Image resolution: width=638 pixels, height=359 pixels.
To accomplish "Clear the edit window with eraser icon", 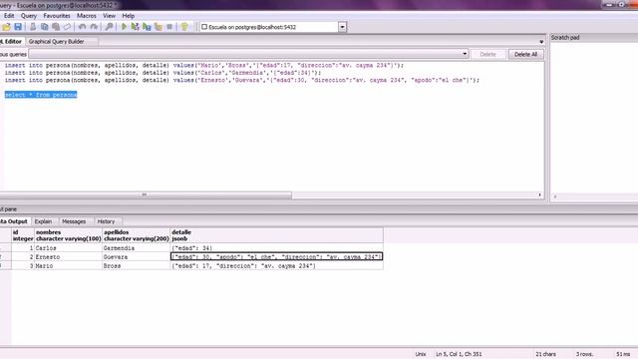I will pos(67,27).
